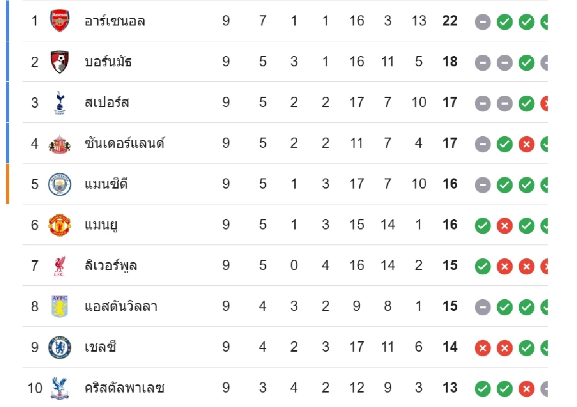Click the Manchester United crest
The width and height of the screenshot is (577, 407).
tap(60, 225)
